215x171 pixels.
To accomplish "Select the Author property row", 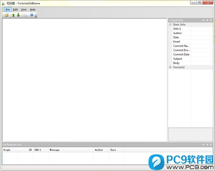I will click(192, 33).
